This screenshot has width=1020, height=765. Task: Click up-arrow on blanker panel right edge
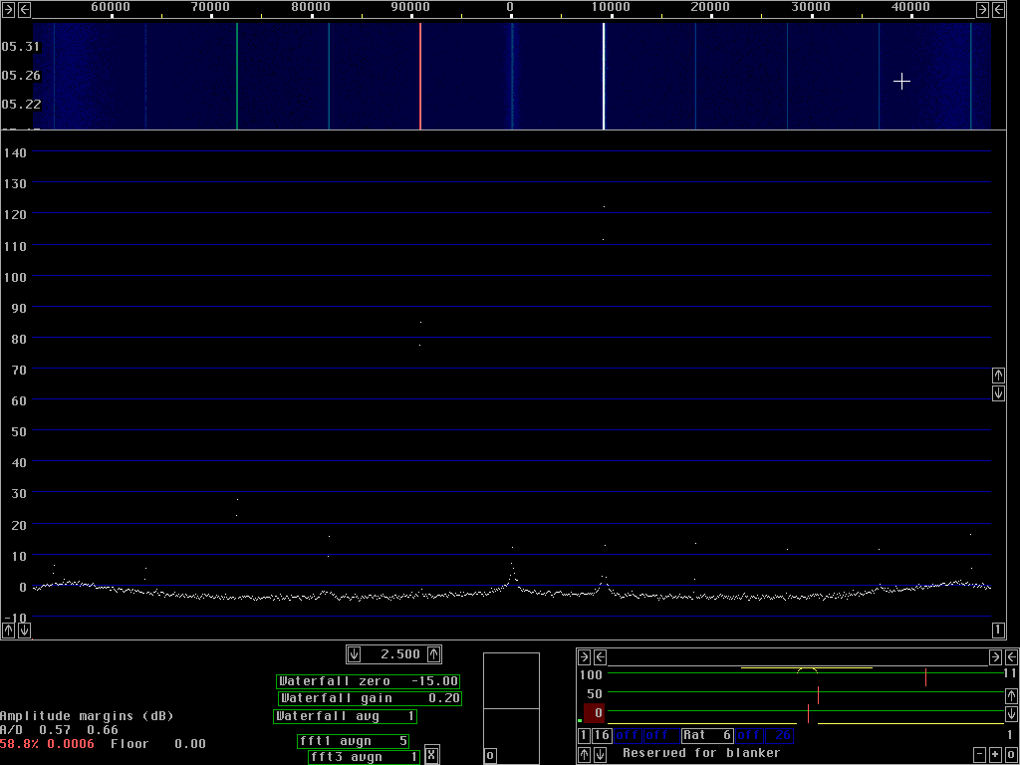tap(1012, 695)
